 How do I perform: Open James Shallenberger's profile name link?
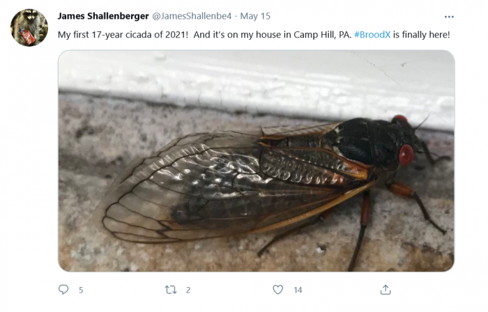point(102,16)
